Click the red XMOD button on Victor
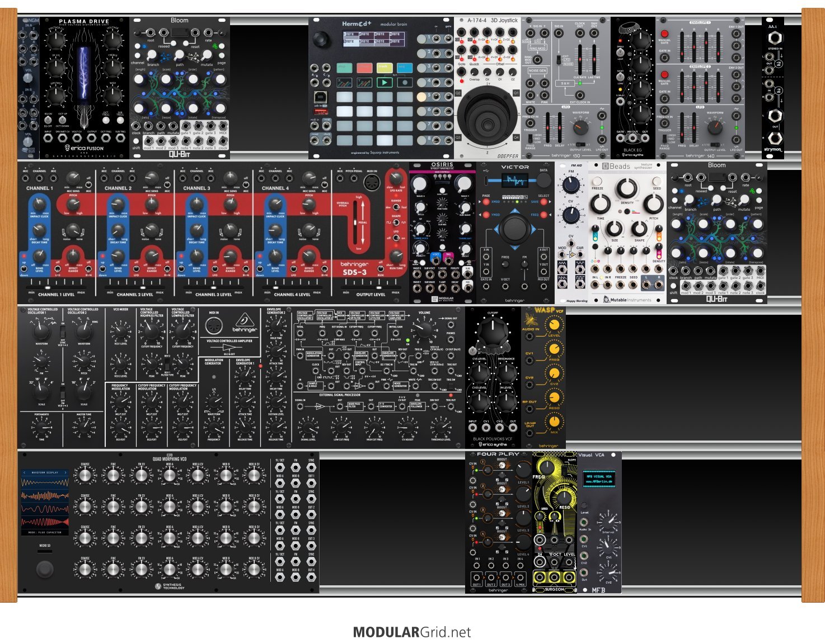This screenshot has height=644, width=825. (487, 202)
